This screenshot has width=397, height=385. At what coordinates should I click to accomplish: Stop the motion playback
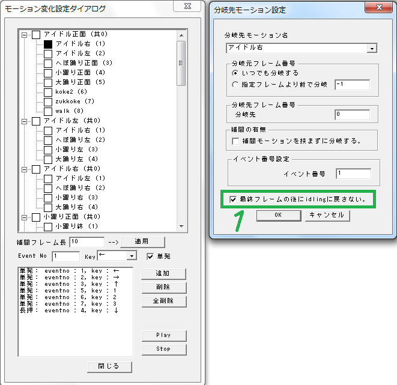pyautogui.click(x=163, y=348)
